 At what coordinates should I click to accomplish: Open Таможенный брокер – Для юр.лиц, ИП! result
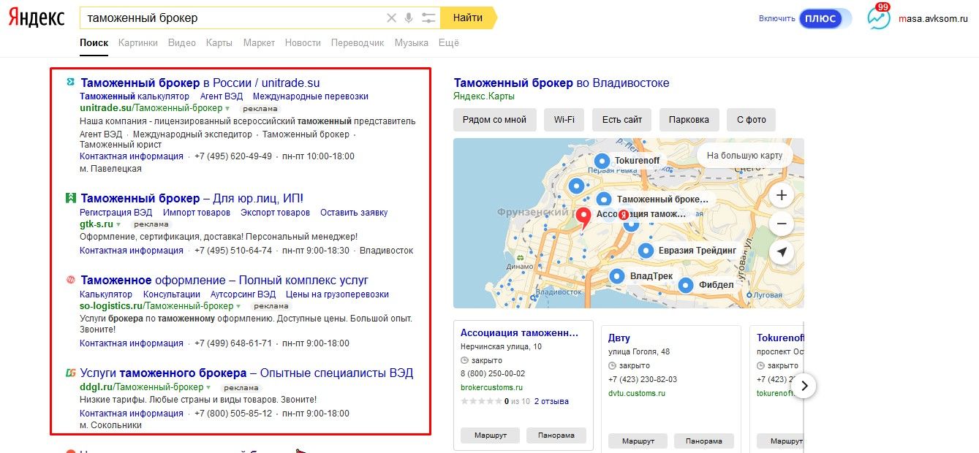(192, 199)
